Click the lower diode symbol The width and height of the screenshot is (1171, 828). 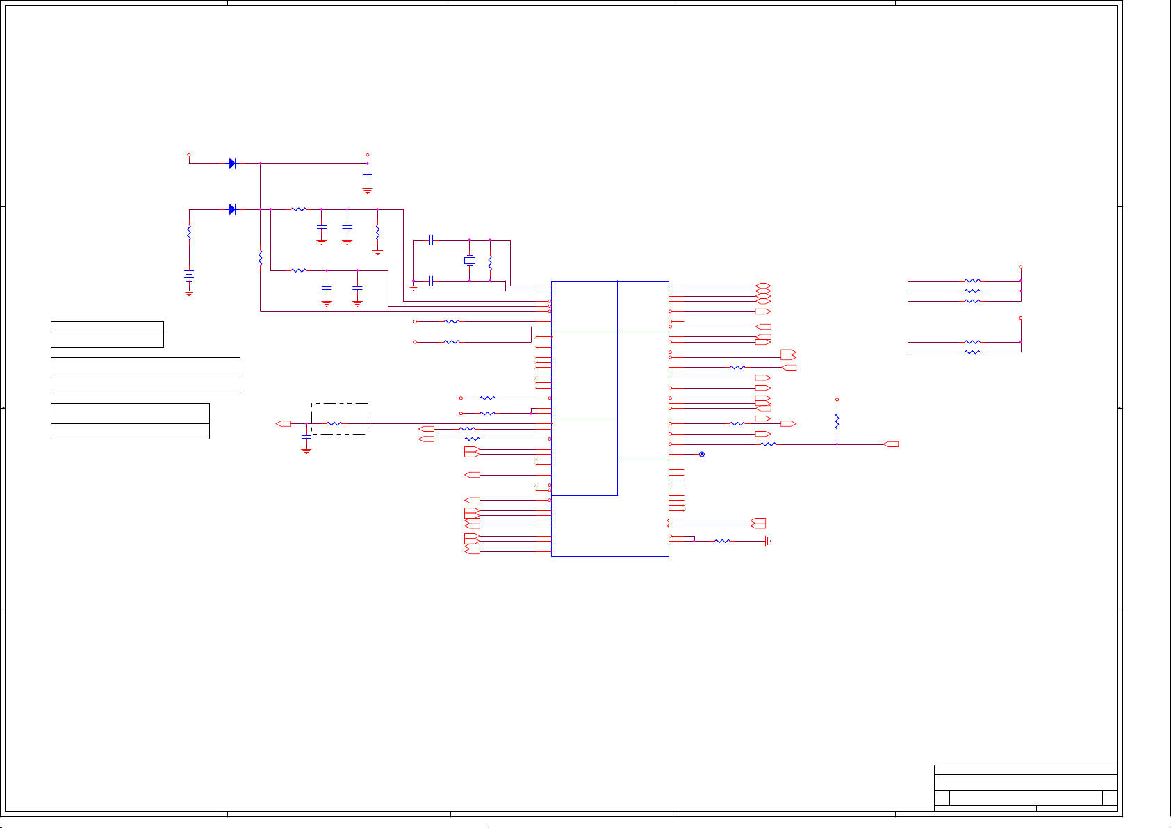pyautogui.click(x=232, y=209)
